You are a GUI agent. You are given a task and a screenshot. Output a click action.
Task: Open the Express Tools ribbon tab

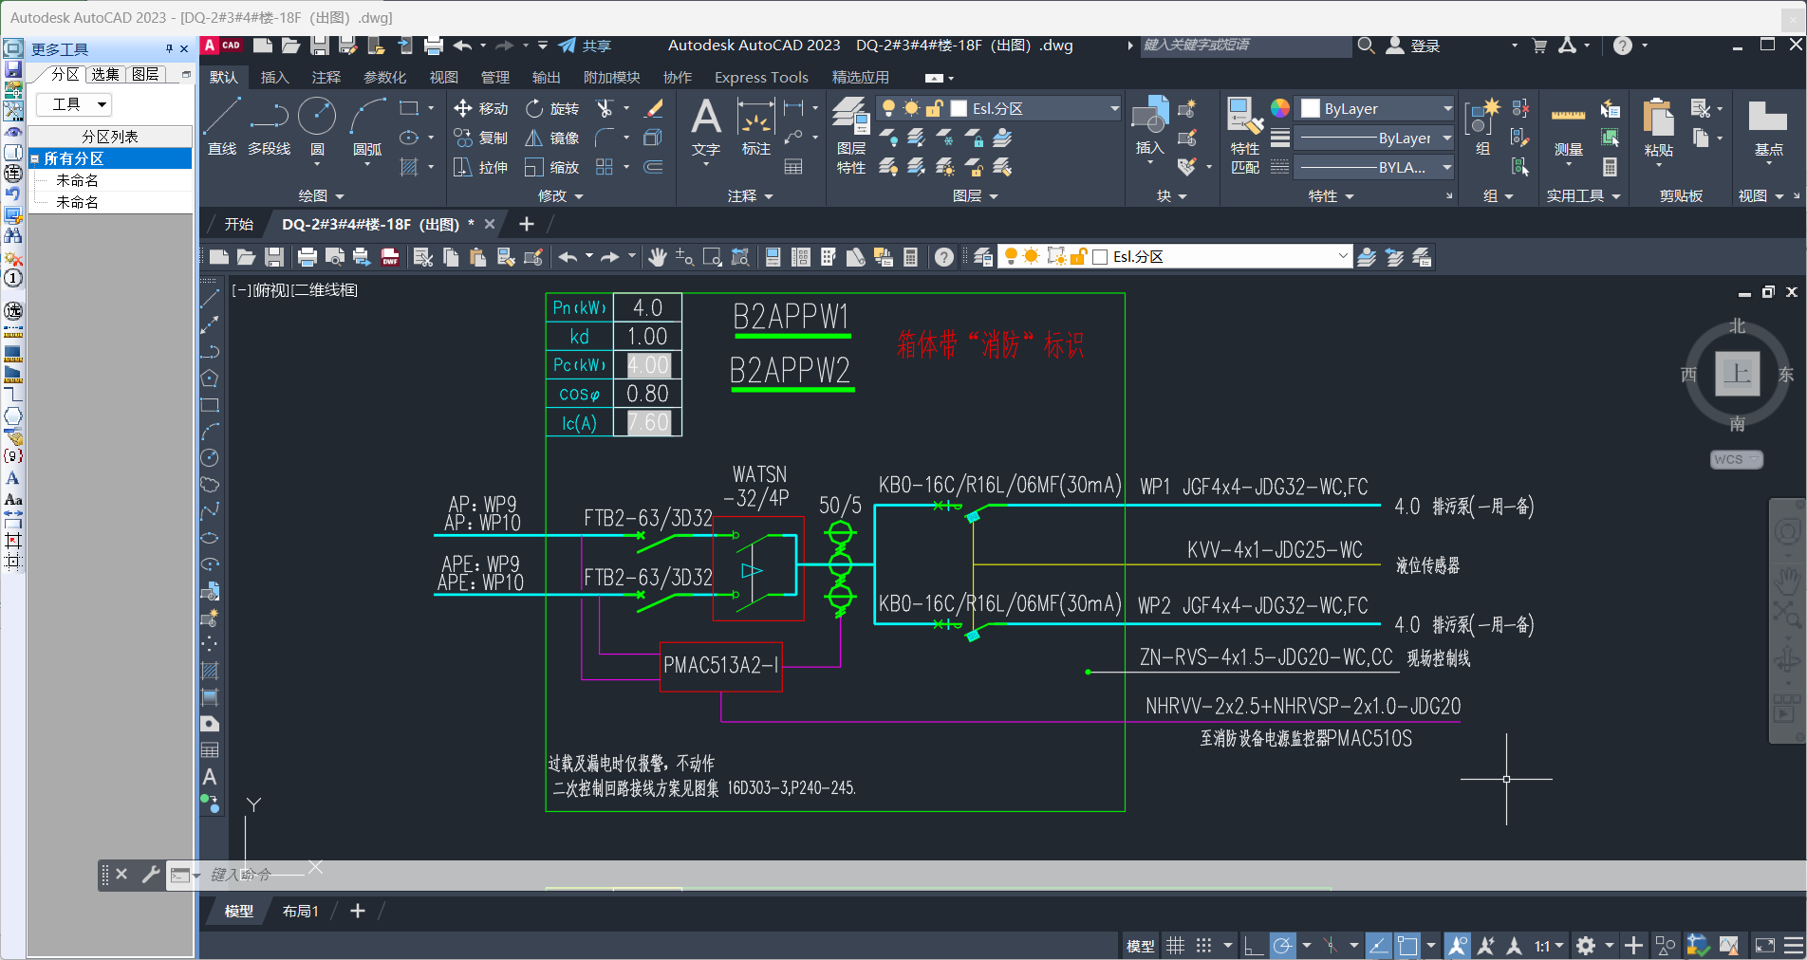pyautogui.click(x=761, y=78)
